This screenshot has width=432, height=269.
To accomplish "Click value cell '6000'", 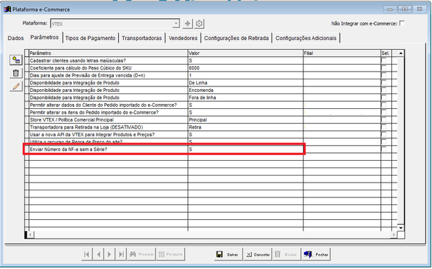I will (x=246, y=68).
